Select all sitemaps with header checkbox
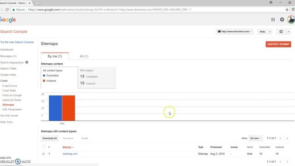This screenshot has height=166, width=295. pos(43,146)
